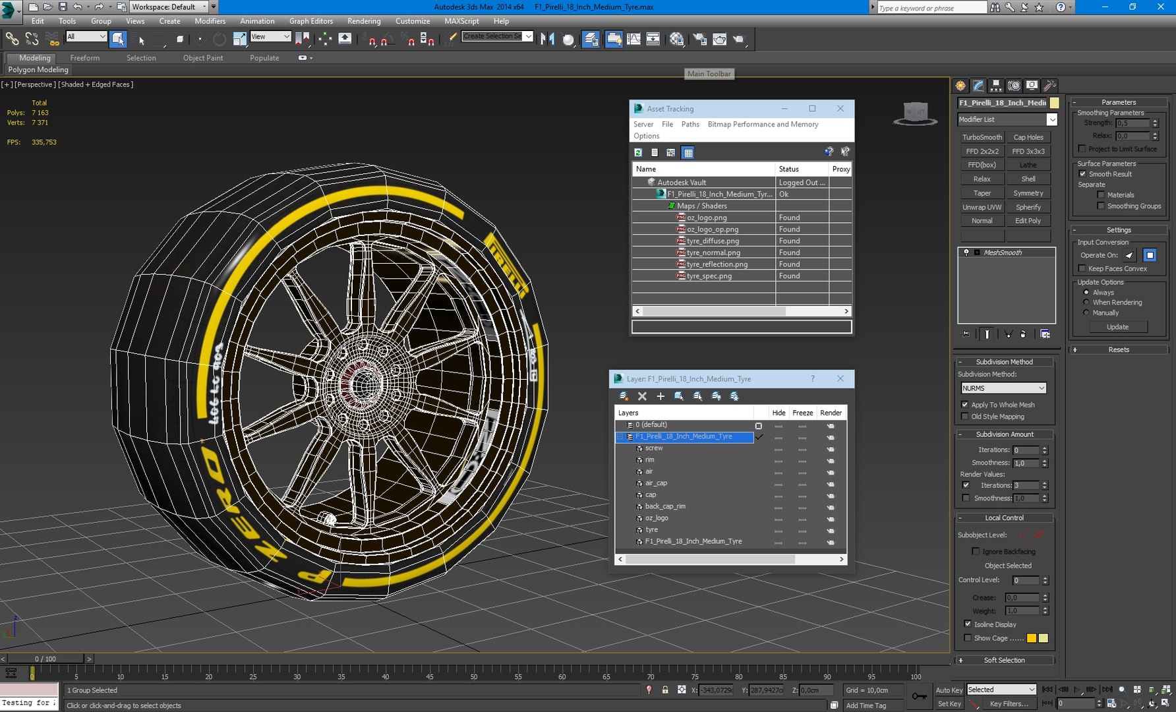Expand MeshSmooth modifier plus sign

click(976, 252)
